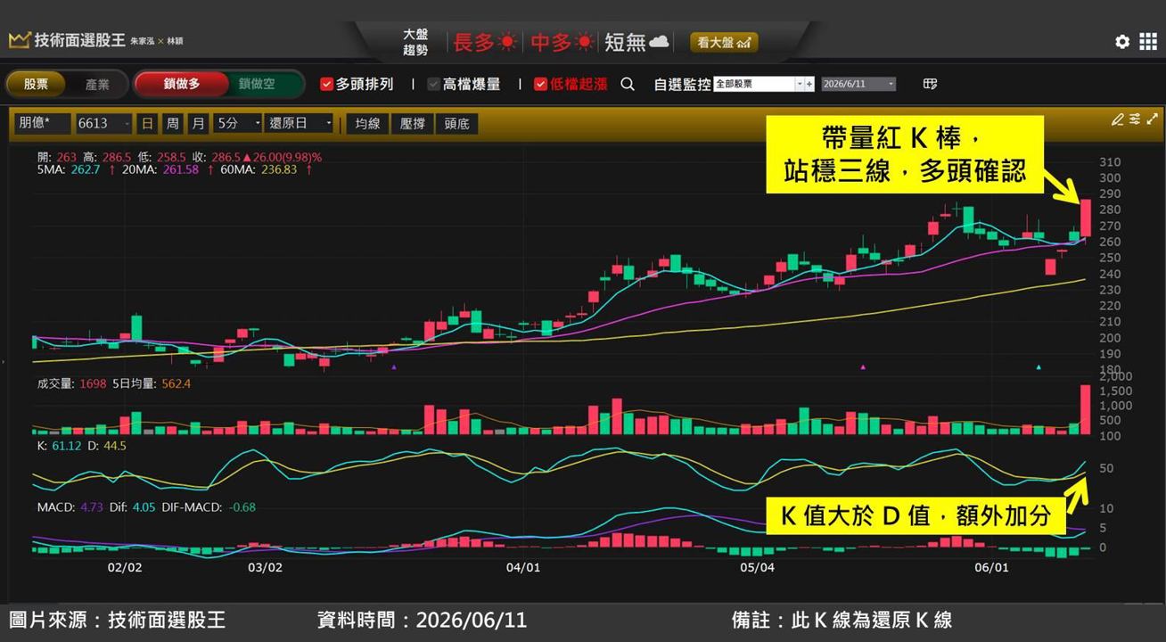Viewport: 1166px width, 642px height.
Task: Click the tallest red volume bar
Action: tap(1086, 409)
